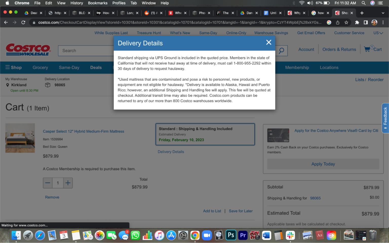
Task: Increase quantity with the plus button
Action: coord(68,183)
